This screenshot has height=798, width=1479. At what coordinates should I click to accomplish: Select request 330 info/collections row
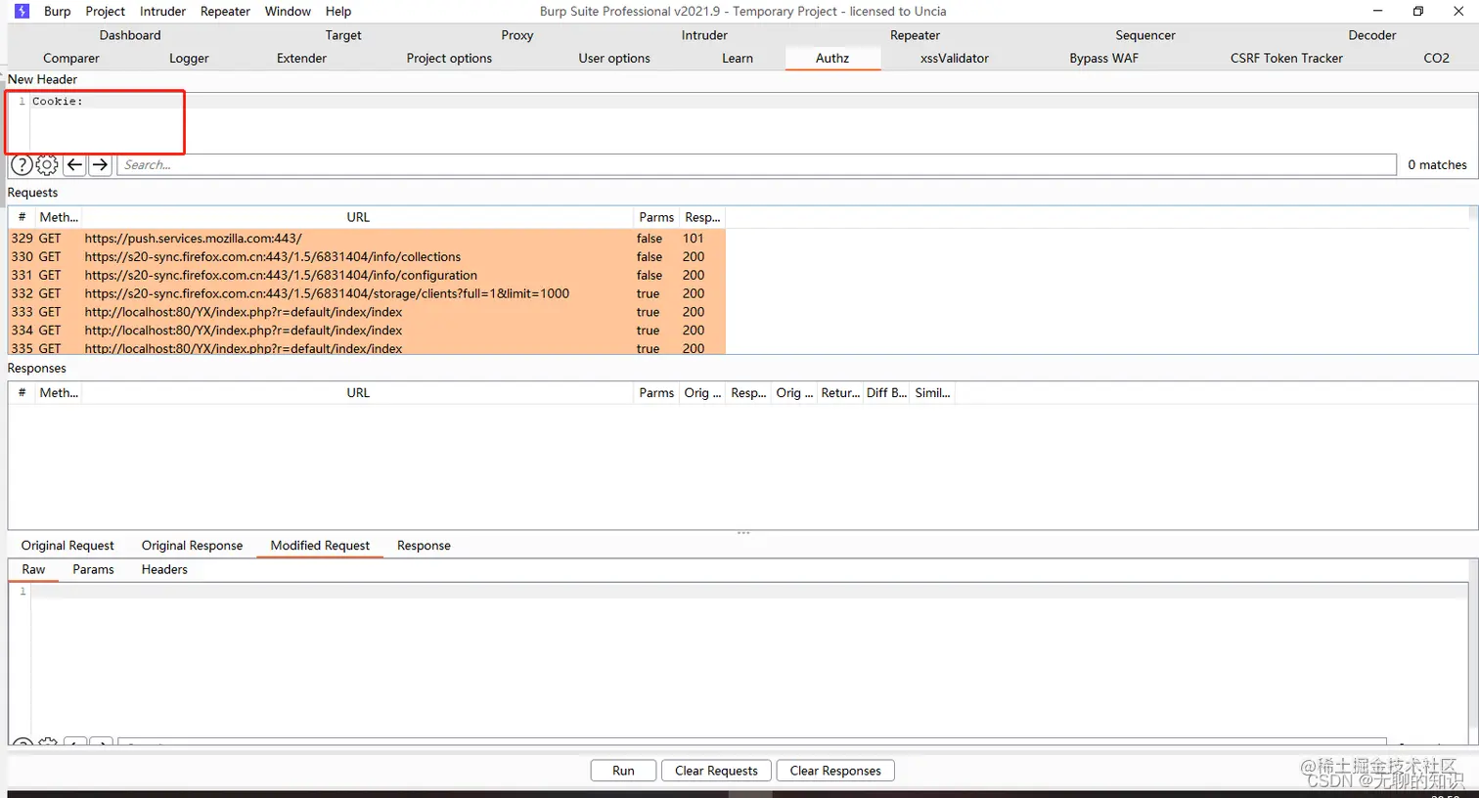tap(367, 256)
